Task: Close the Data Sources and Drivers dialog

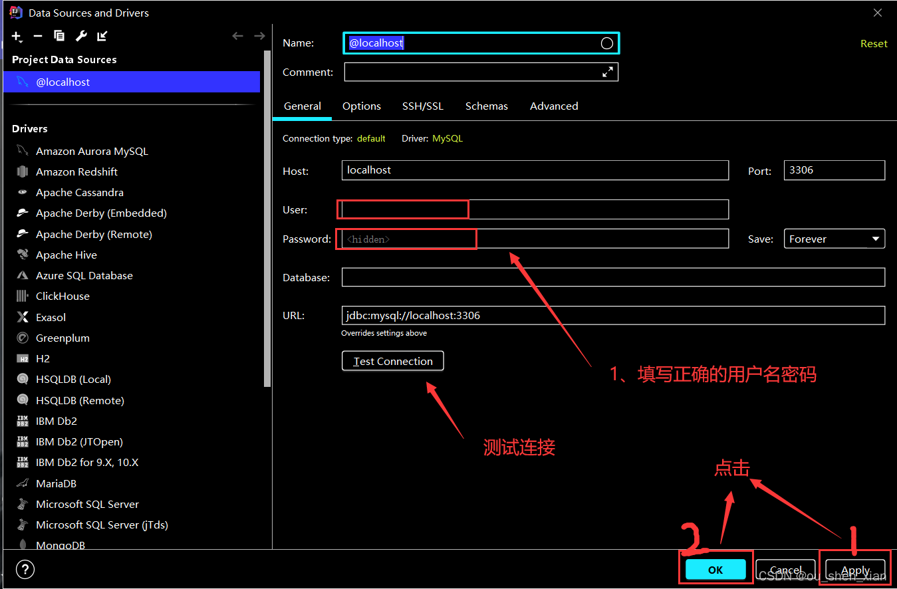Action: [878, 13]
